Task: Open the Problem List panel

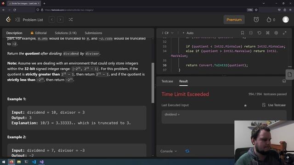Action: tap(29, 20)
